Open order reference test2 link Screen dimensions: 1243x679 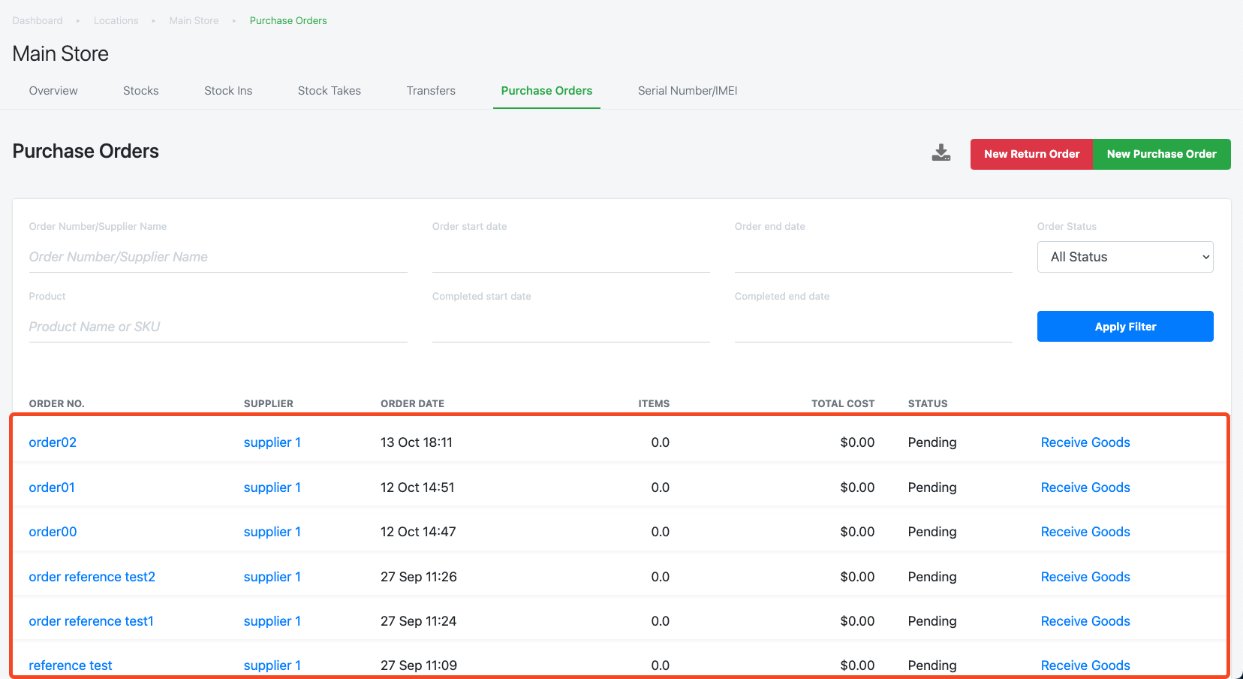[92, 577]
